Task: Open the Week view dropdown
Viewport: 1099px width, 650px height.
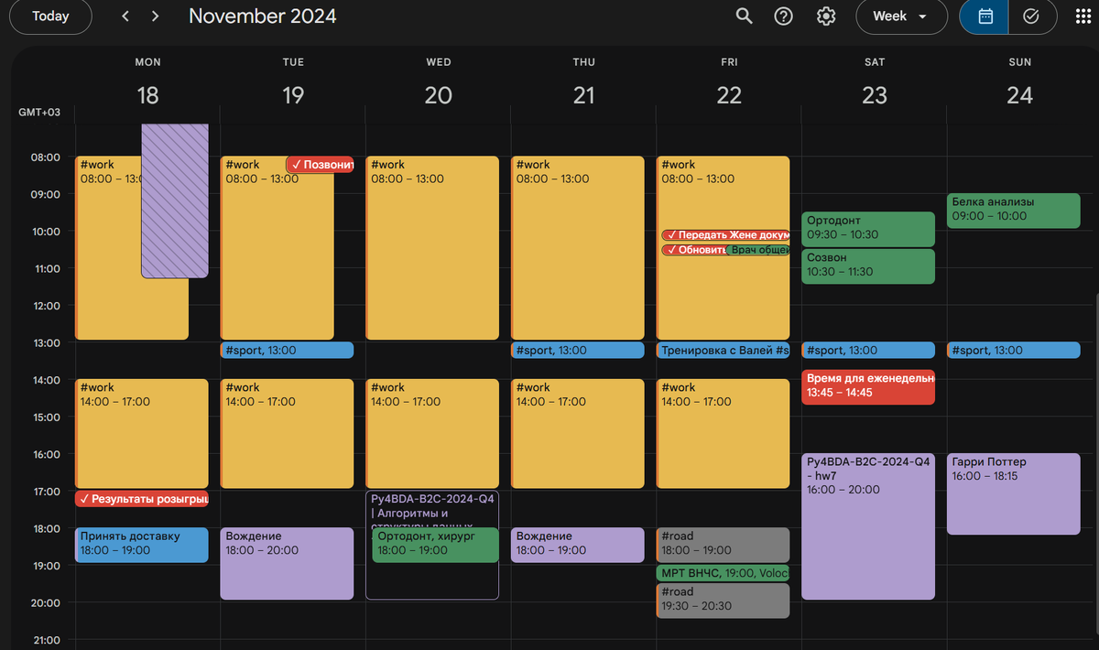Action: coord(901,16)
